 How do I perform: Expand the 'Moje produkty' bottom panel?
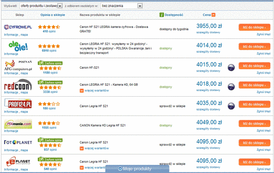[137, 169]
